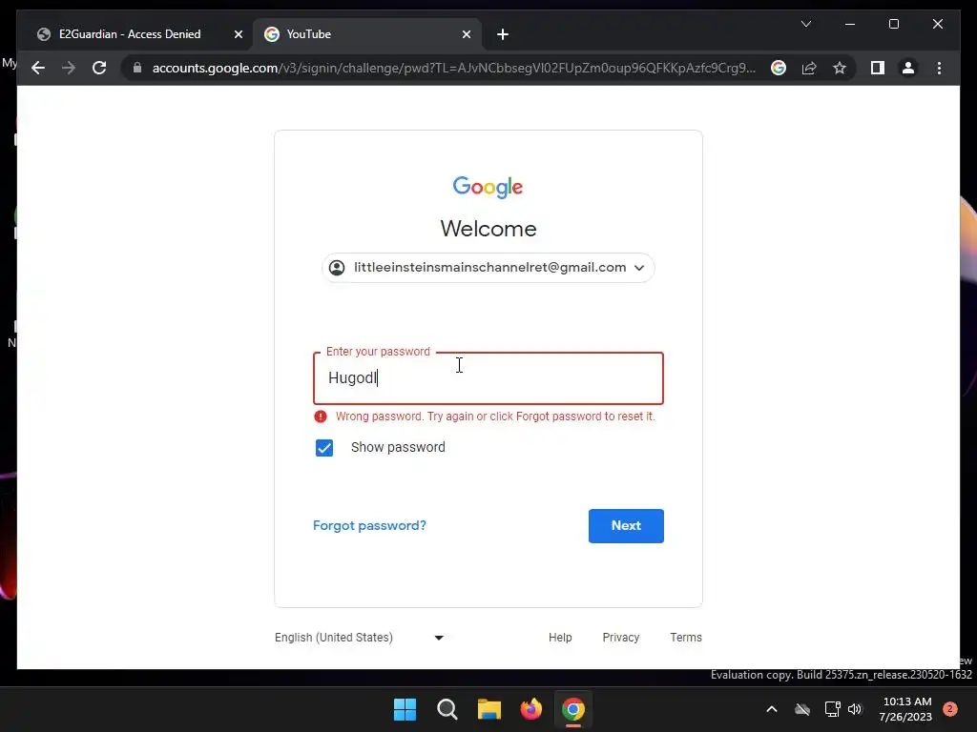Click the Google logo
Image resolution: width=977 pixels, height=732 pixels.
[x=488, y=187]
